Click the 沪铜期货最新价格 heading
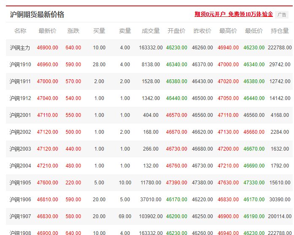Screen dimensions: 294x235 point(37,15)
